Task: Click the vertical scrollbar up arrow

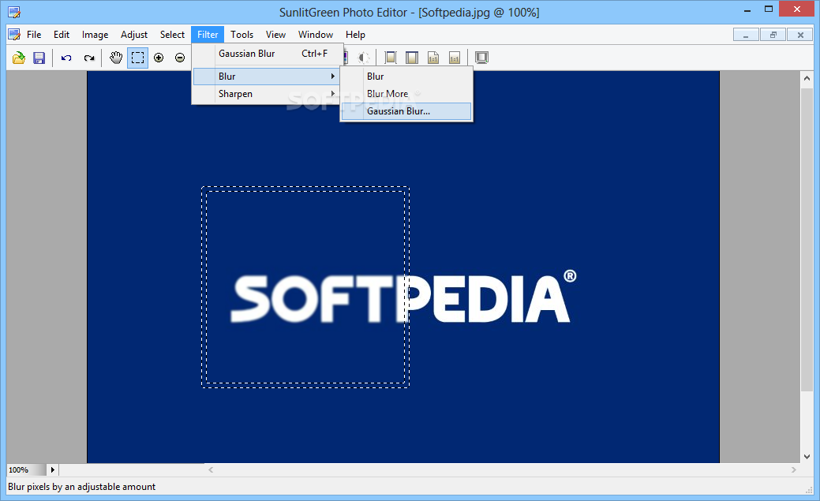Action: (807, 78)
